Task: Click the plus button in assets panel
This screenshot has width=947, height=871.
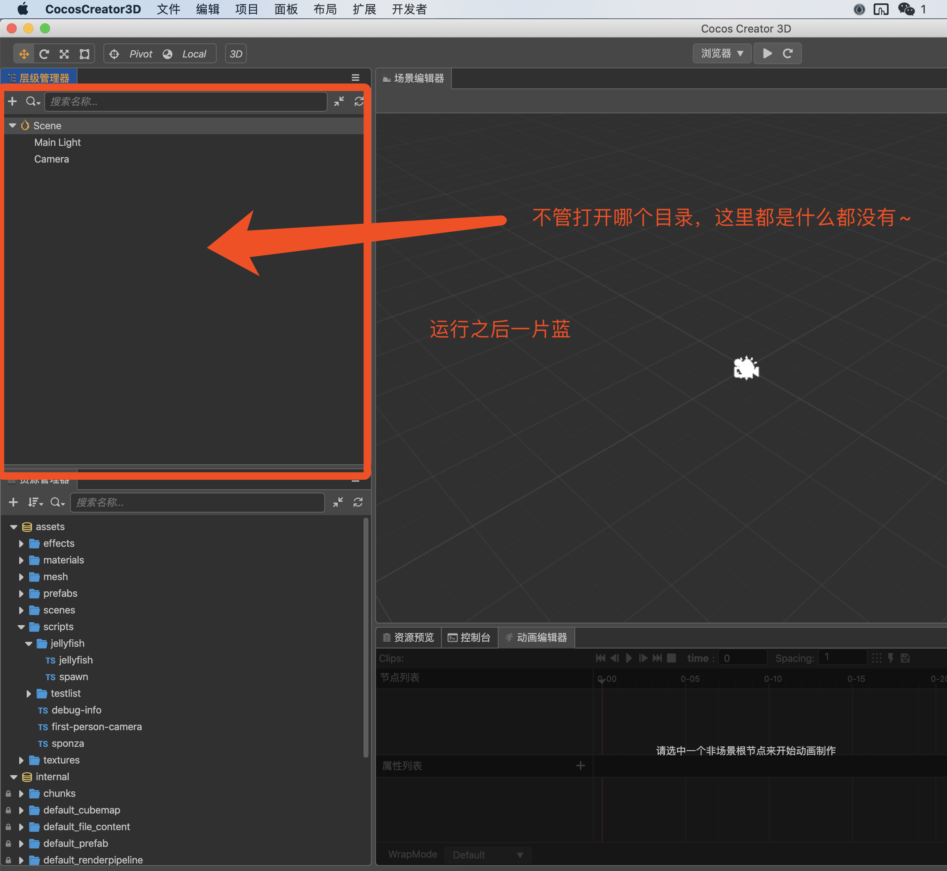Action: [13, 503]
